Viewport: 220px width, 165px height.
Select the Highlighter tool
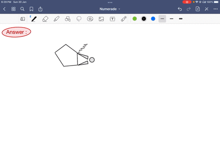click(x=56, y=19)
